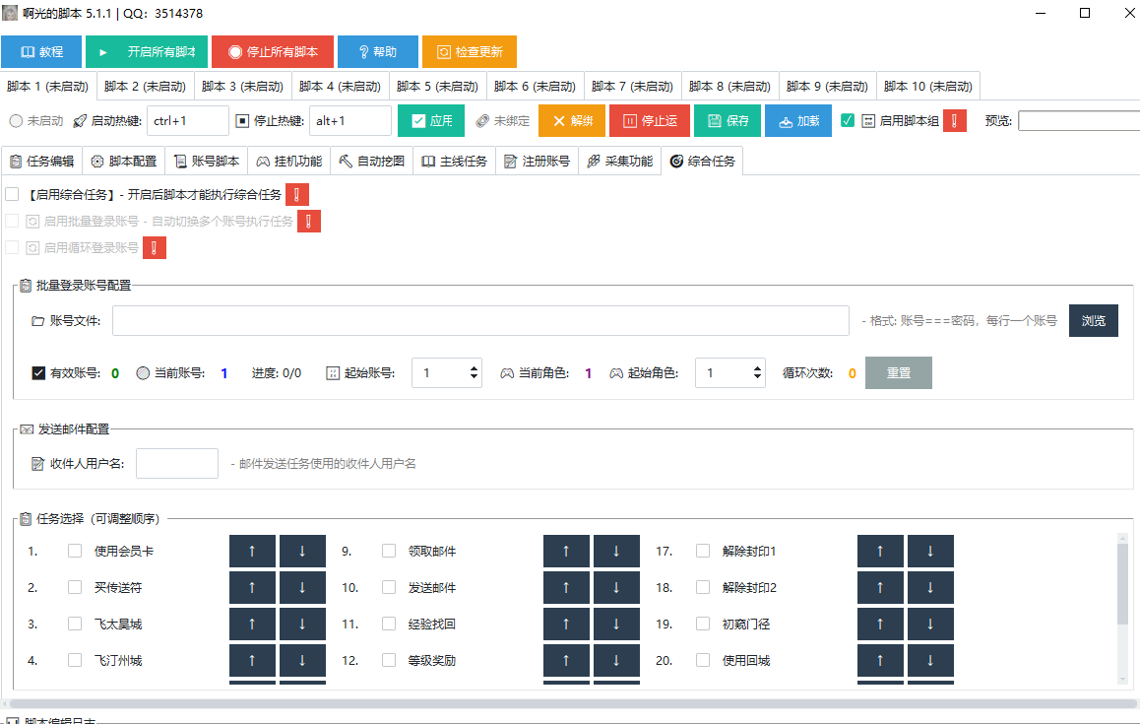1140x724 pixels.
Task: Check the 初窥门径 task checkbox
Action: pyautogui.click(x=703, y=624)
